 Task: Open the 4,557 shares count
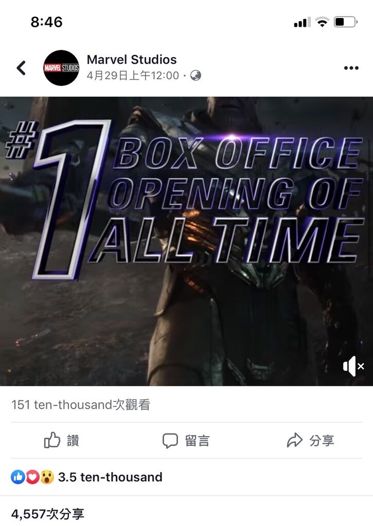pyautogui.click(x=48, y=514)
